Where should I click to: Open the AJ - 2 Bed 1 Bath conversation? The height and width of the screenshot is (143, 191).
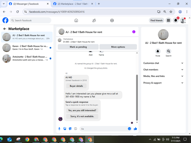click(27, 37)
